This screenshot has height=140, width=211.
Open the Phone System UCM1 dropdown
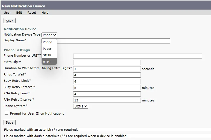pyautogui.click(x=81, y=106)
